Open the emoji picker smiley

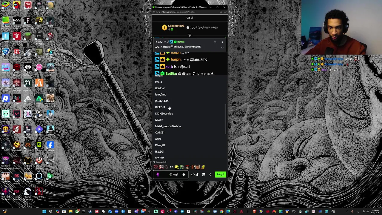pyautogui.click(x=184, y=175)
